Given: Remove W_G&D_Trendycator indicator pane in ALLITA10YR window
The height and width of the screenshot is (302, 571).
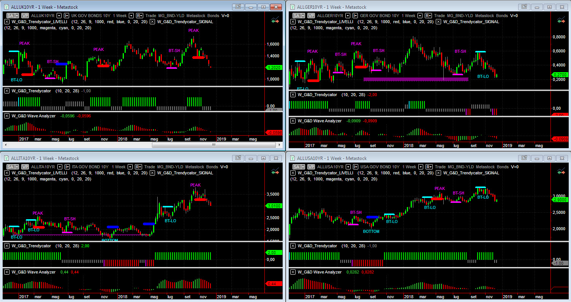Looking at the screenshot, I should tap(6, 246).
